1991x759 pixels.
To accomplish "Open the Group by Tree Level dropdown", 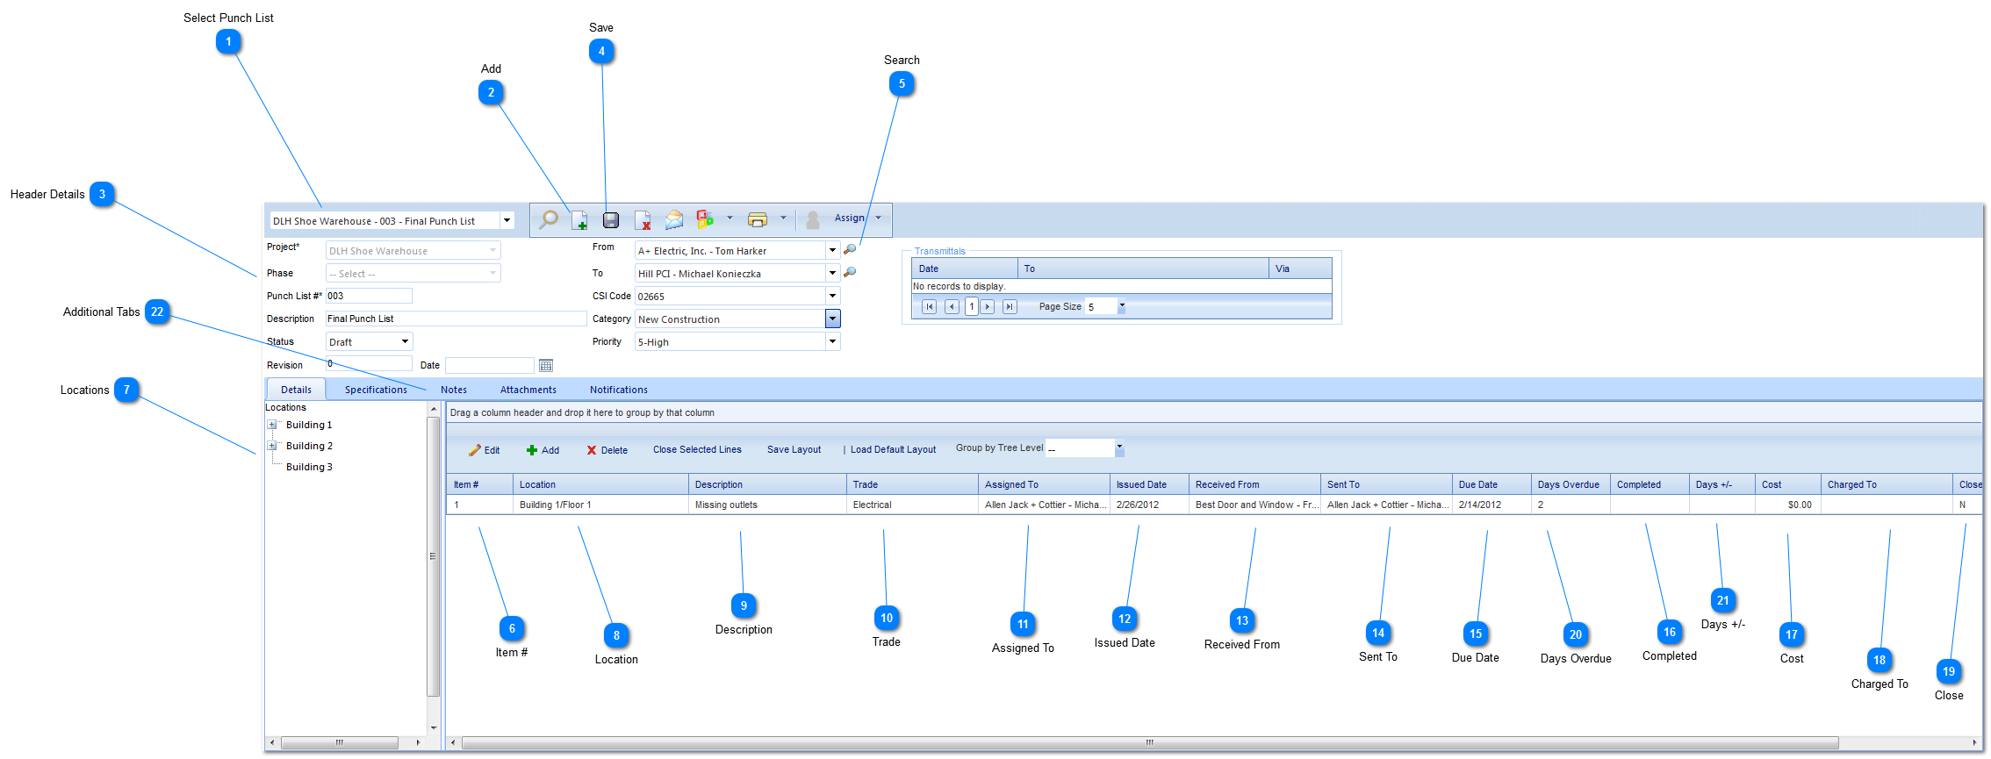I will [1119, 448].
